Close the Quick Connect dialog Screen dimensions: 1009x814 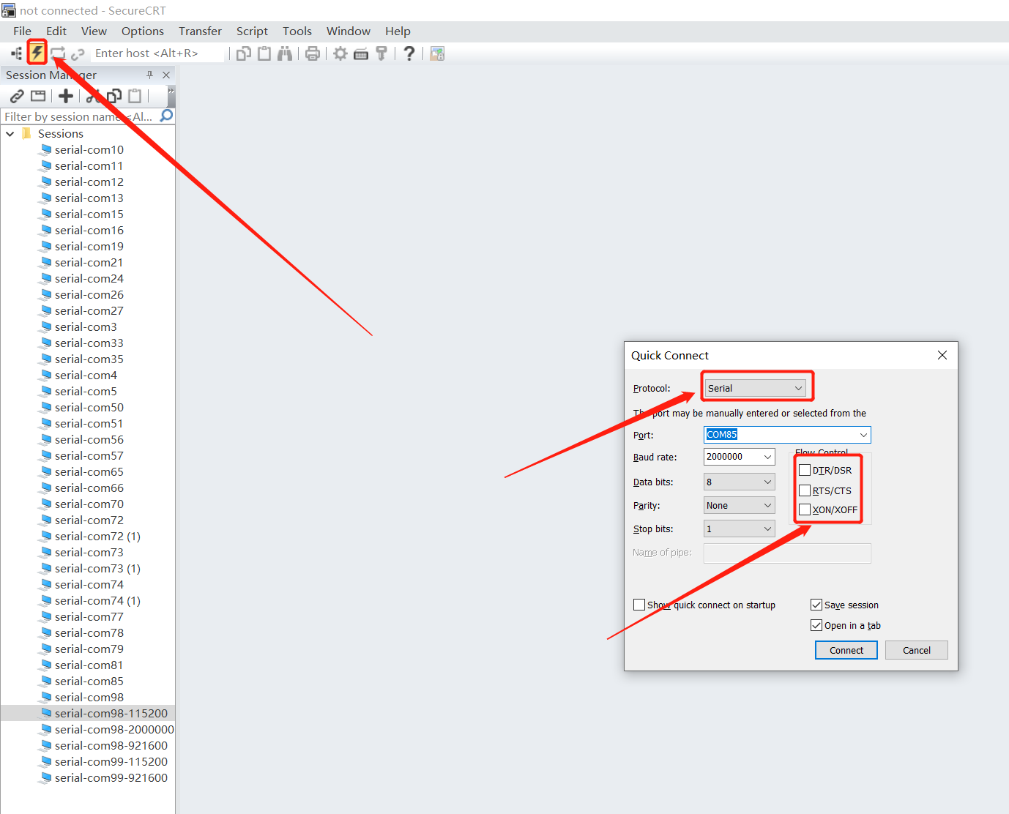(x=942, y=355)
